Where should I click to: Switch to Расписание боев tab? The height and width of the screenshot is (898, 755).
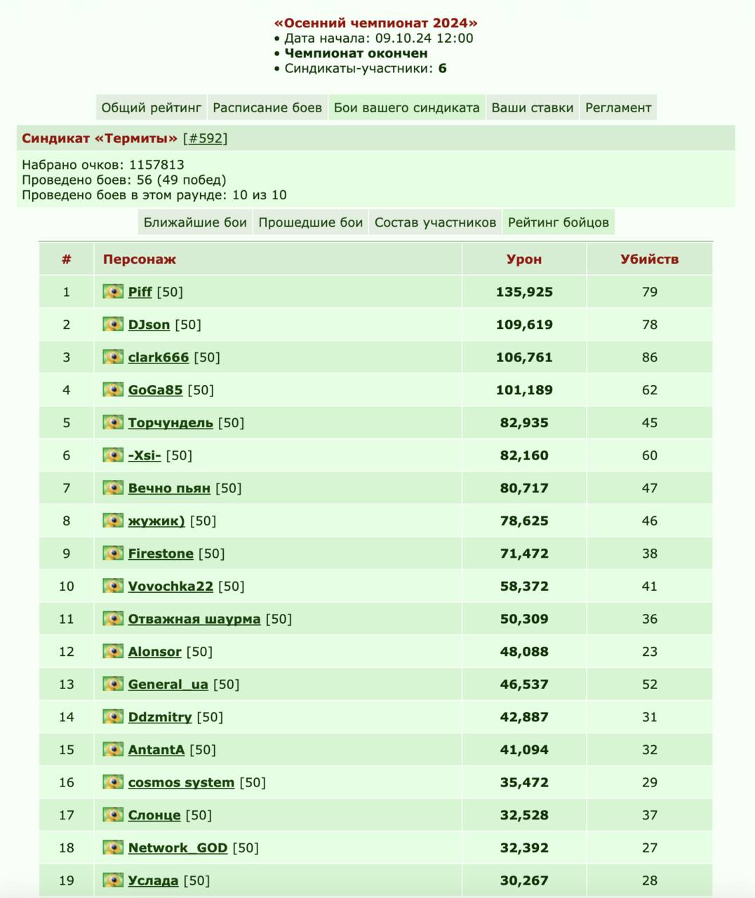(267, 107)
